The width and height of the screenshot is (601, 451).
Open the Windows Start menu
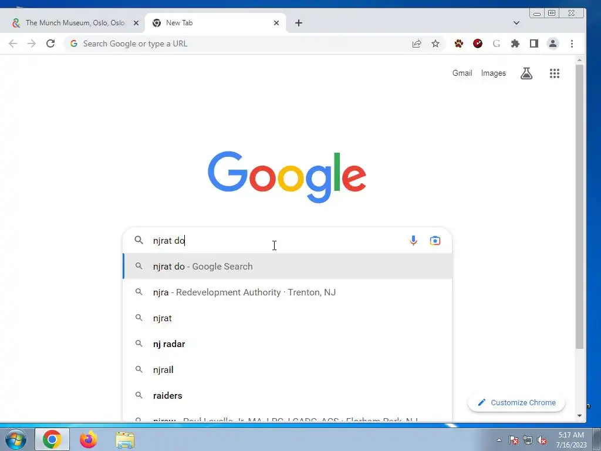point(15,439)
